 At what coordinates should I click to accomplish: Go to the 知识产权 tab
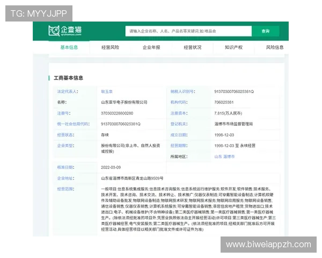point(233,47)
